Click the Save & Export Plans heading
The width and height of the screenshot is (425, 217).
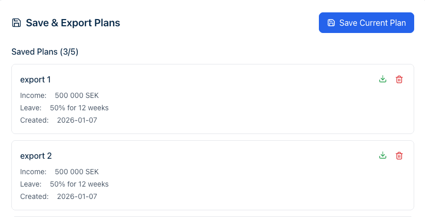tap(73, 23)
